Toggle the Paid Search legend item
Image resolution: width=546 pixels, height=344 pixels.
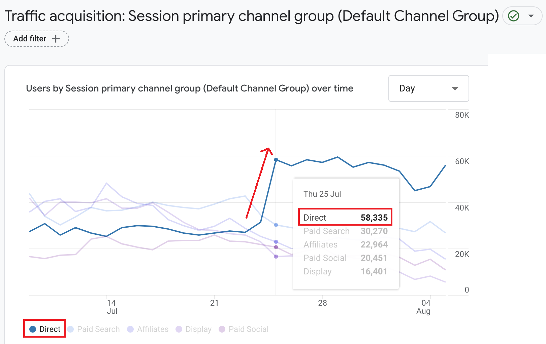[x=94, y=329]
